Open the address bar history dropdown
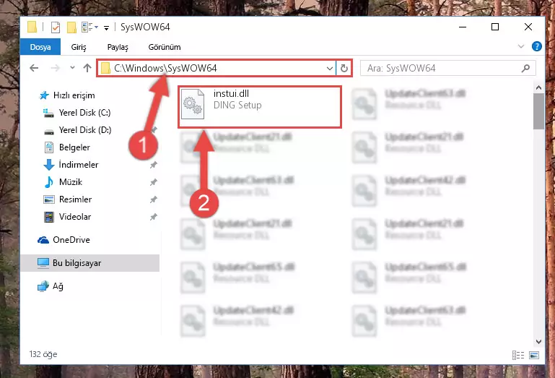Image resolution: width=555 pixels, height=378 pixels. point(330,68)
